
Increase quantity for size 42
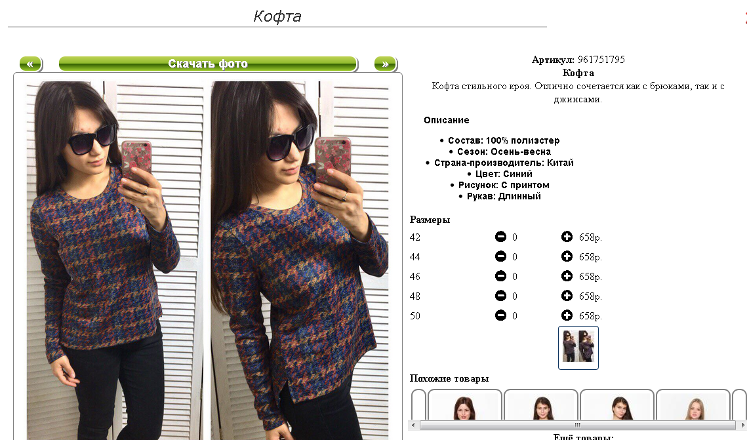tap(567, 237)
